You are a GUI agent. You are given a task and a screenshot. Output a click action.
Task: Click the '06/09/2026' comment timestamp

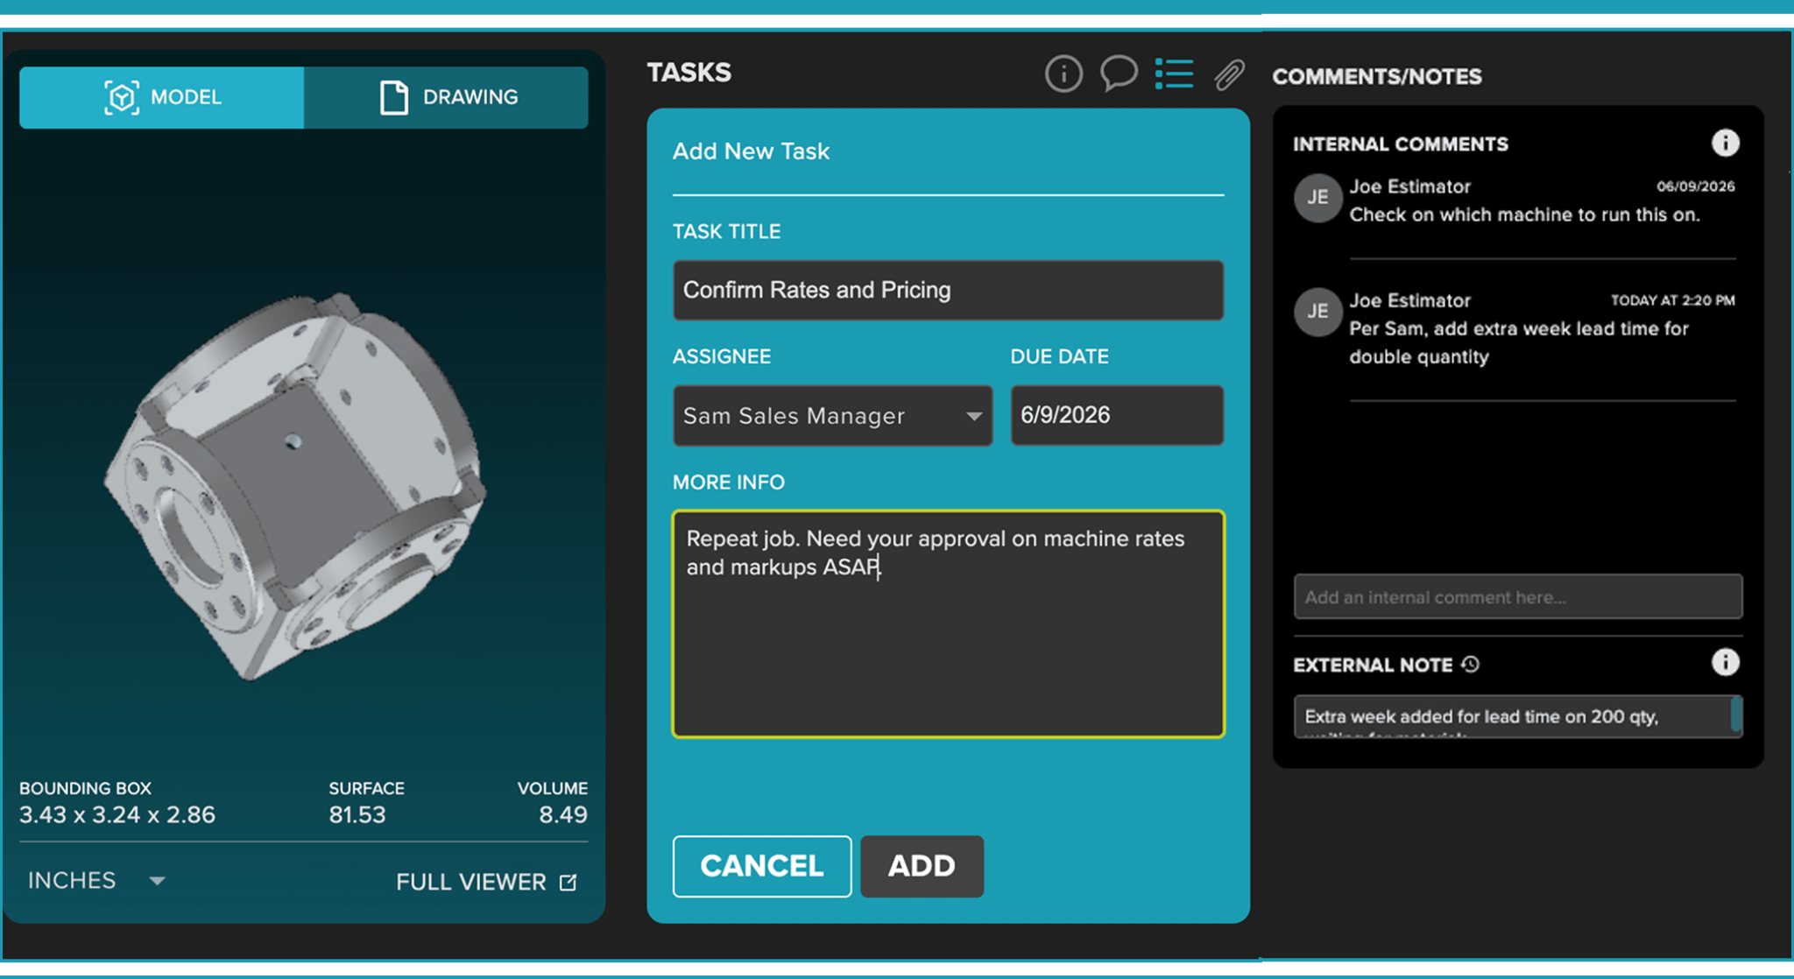coord(1695,187)
